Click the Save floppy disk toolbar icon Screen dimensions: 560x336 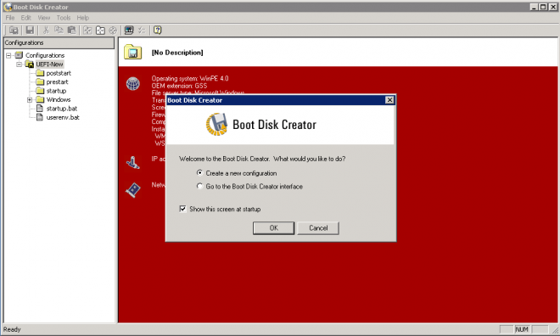pyautogui.click(x=30, y=31)
